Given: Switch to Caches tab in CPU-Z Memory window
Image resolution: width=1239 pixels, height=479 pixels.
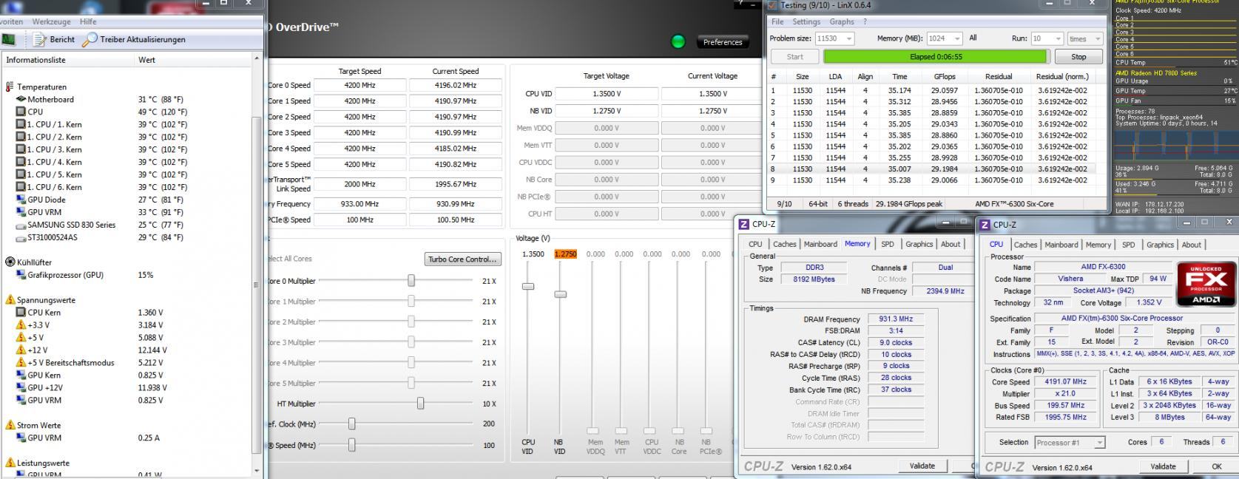Looking at the screenshot, I should click(784, 244).
